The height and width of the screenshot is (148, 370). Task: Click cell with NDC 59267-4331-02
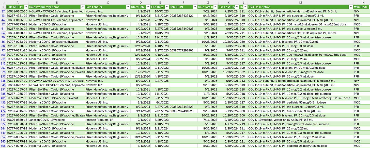tap(17, 16)
